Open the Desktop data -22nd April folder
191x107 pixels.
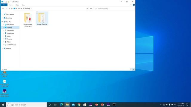coord(28,20)
